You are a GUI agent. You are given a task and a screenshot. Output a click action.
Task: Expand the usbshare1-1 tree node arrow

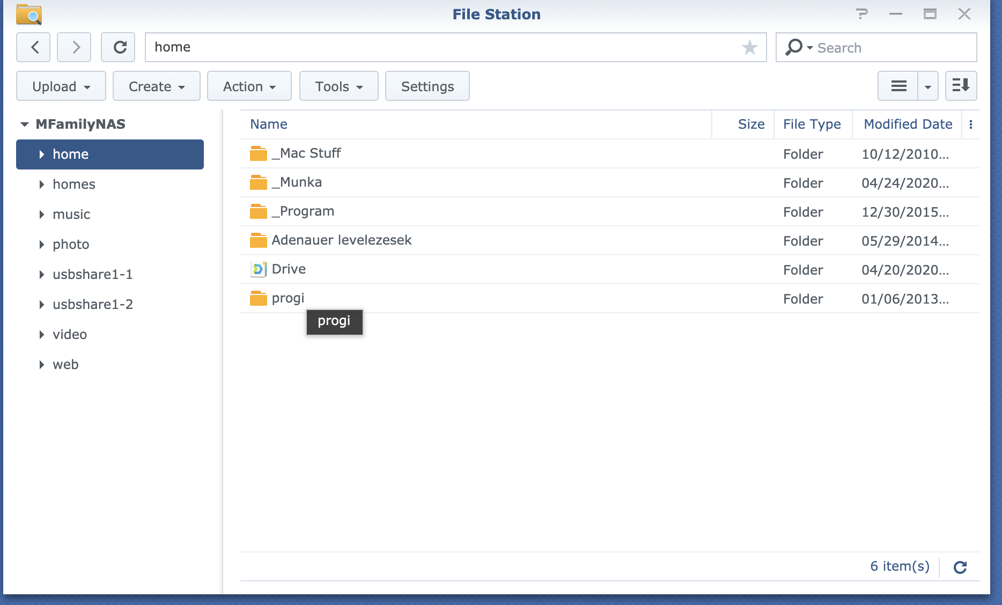click(x=41, y=275)
